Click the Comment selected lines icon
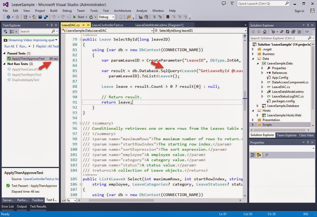Image resolution: width=317 pixels, height=217 pixels. [x=154, y=17]
